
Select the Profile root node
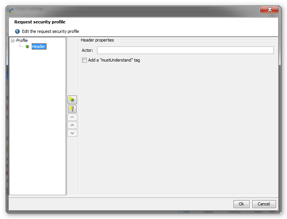(22, 40)
